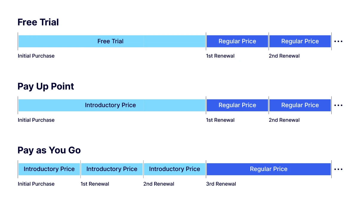Viewport: 358px width, 208px height.
Task: Click the "Pay Up Point" section heading
Action: 46,87
